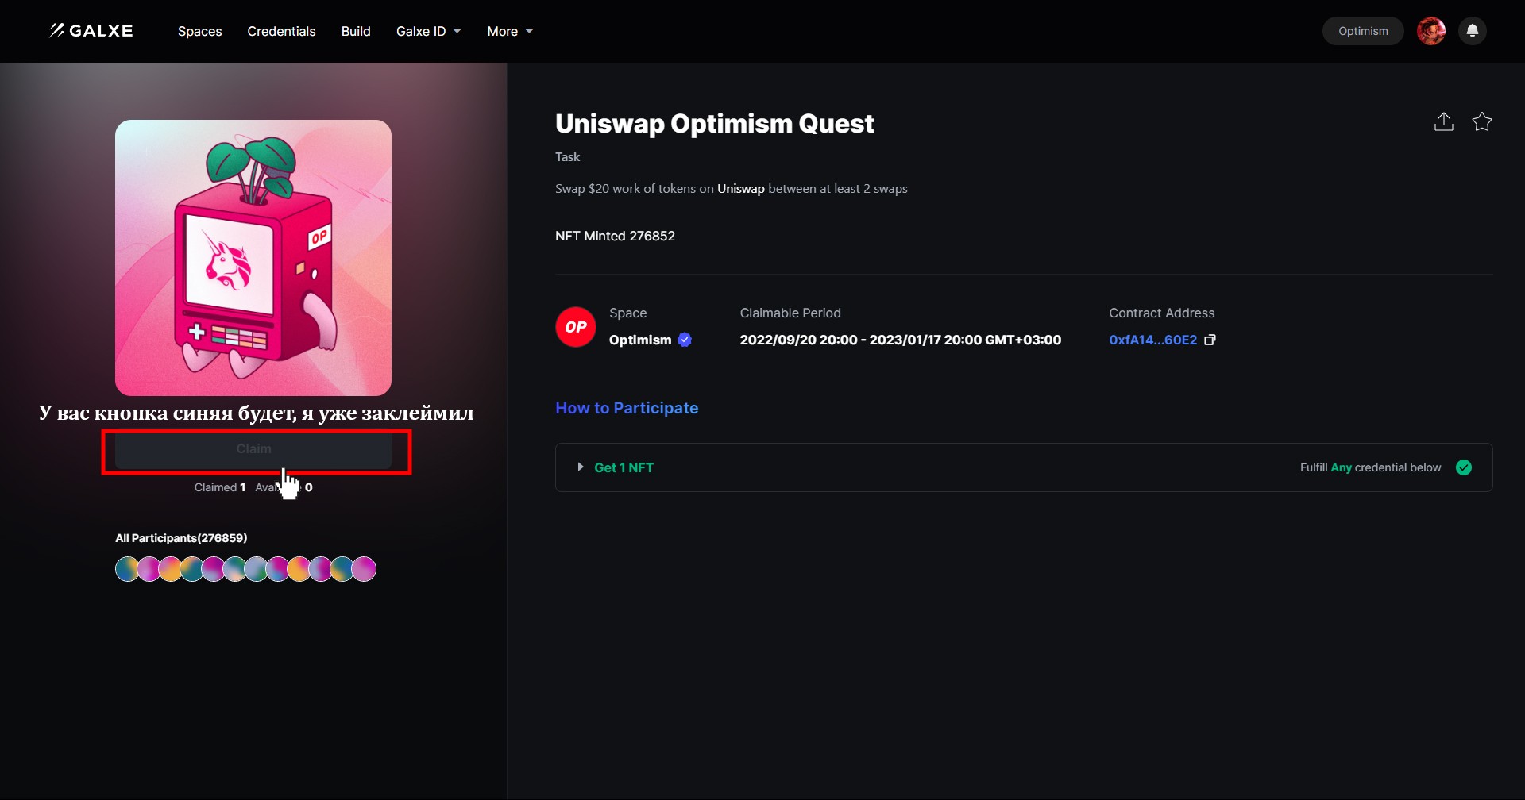Image resolution: width=1525 pixels, height=800 pixels.
Task: Expand the More dropdown menu
Action: [x=510, y=31]
